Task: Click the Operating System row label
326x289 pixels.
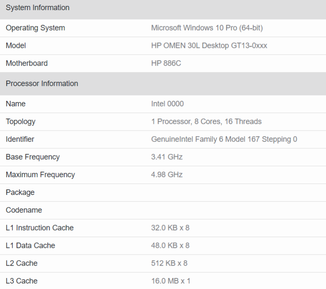Action: pyautogui.click(x=35, y=28)
